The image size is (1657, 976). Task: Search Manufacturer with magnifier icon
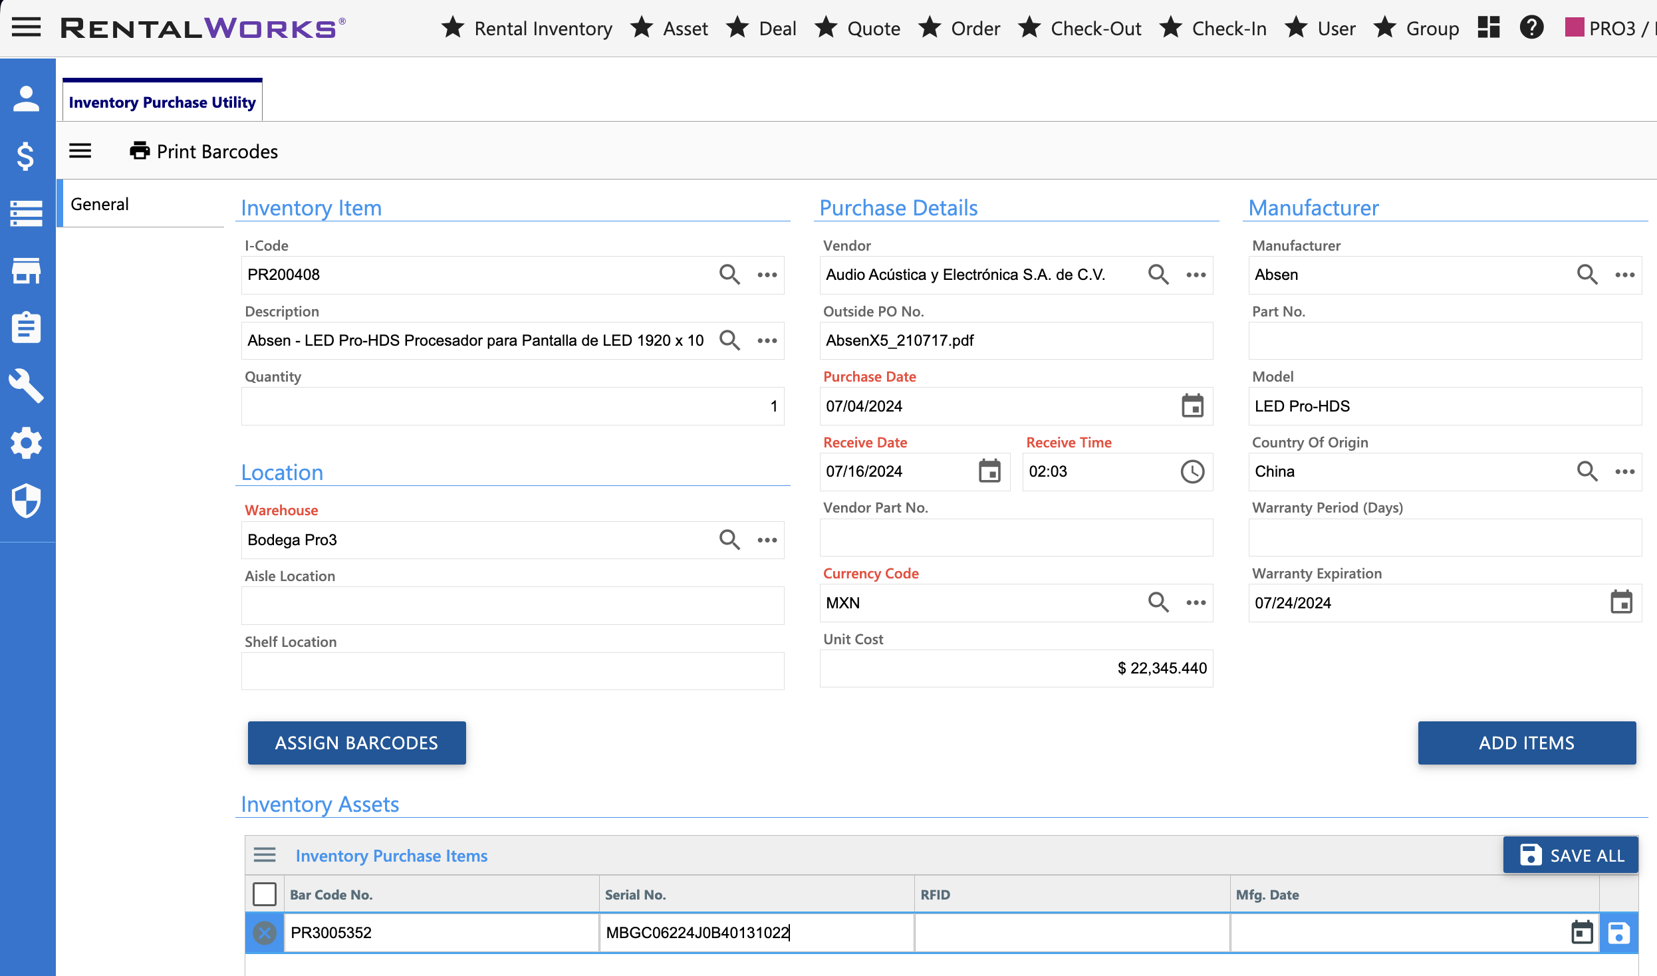point(1587,275)
